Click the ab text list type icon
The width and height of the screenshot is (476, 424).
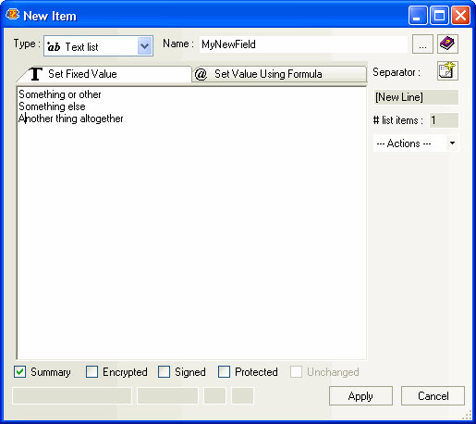click(x=54, y=46)
